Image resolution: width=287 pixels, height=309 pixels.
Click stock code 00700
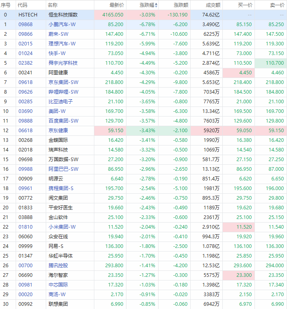[x=26, y=266]
